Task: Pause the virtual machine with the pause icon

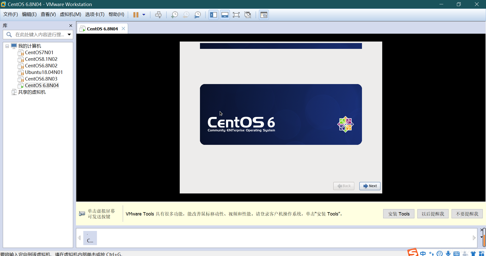Action: point(136,15)
